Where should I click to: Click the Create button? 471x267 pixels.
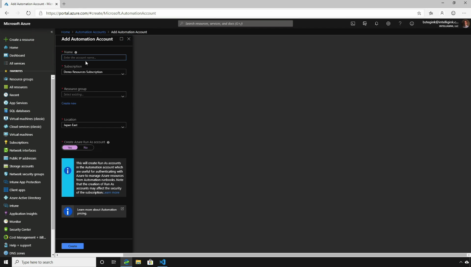[73, 246]
